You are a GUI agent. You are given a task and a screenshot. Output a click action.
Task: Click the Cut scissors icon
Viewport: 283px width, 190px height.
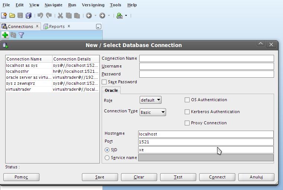[60, 16]
